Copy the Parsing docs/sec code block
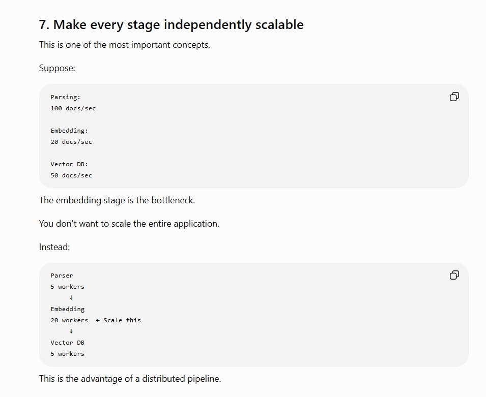Image resolution: width=486 pixels, height=397 pixels. click(454, 97)
